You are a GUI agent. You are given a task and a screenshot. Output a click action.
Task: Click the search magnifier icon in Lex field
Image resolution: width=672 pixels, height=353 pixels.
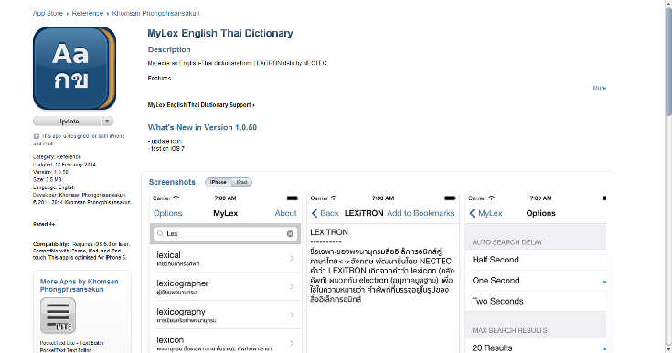click(160, 234)
